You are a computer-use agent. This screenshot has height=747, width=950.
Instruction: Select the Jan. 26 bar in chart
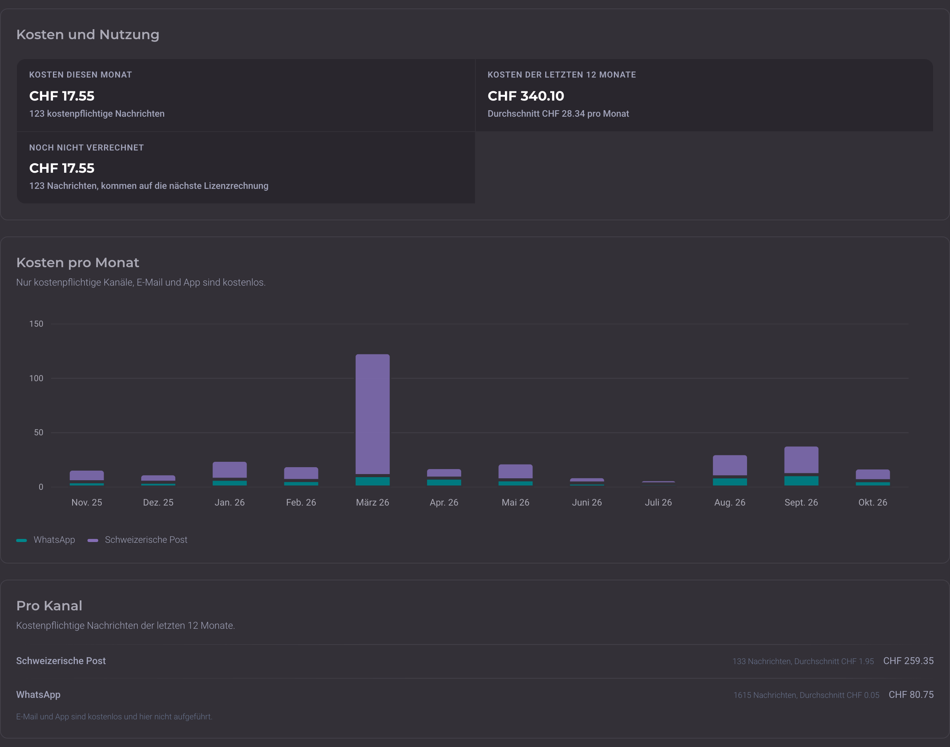point(229,474)
